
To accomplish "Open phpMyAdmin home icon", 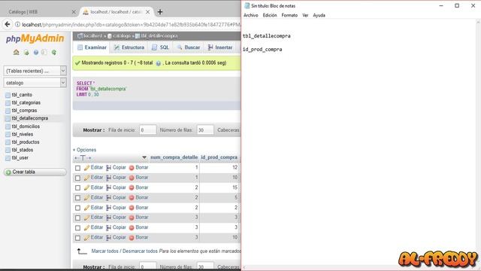I will 17,52.
